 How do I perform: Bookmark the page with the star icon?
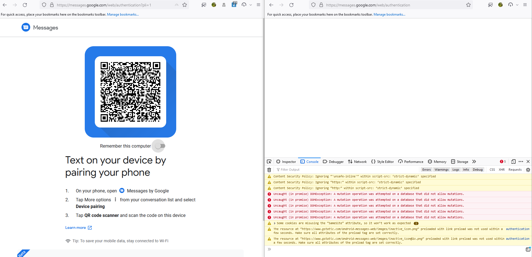184,5
